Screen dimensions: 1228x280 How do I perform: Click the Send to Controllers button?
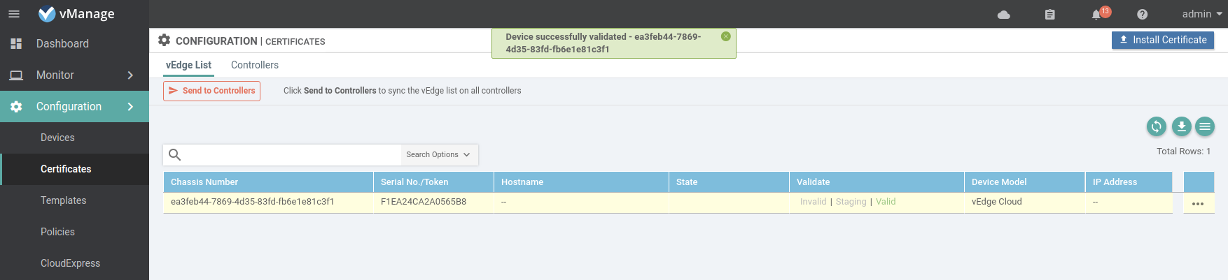click(211, 91)
